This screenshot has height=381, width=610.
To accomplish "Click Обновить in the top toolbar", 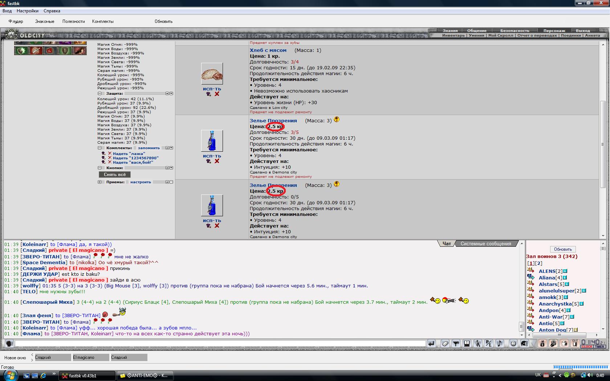I will point(163,21).
